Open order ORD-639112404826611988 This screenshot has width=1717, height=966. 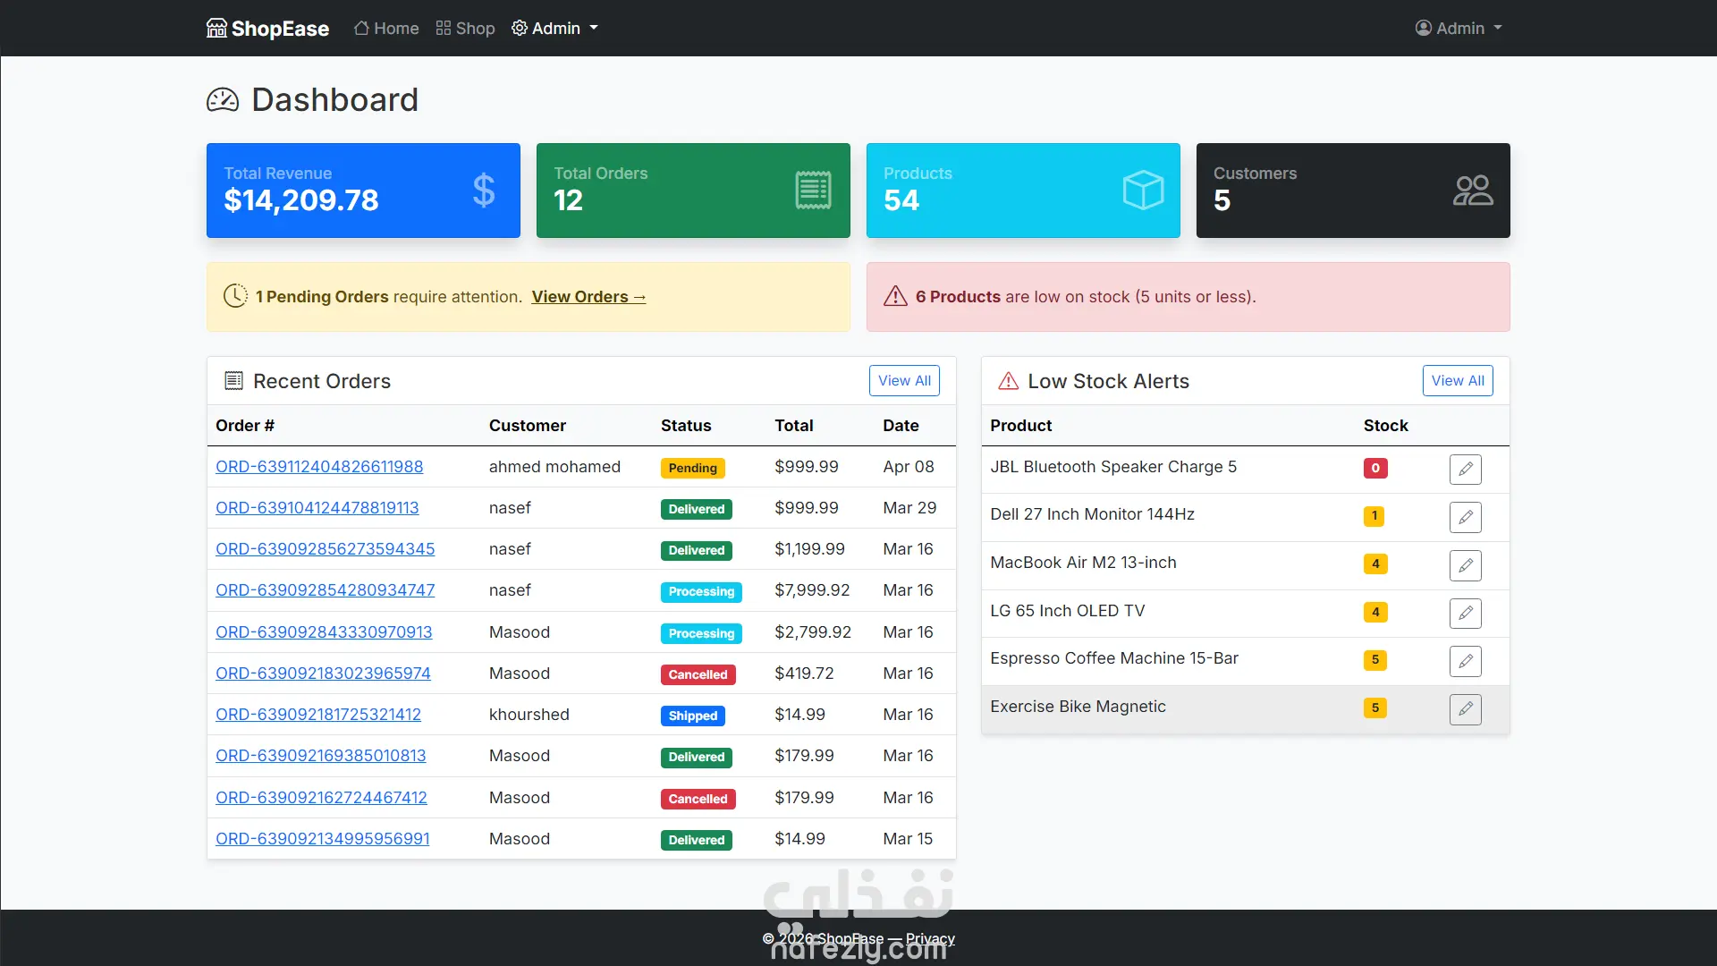319,467
